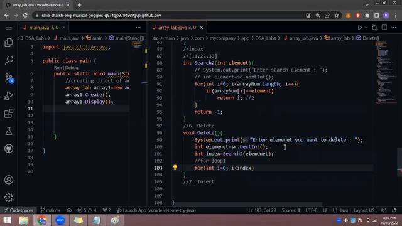Click the ports forwarded indicator showing 2
This screenshot has height=226, width=402.
[106, 210]
